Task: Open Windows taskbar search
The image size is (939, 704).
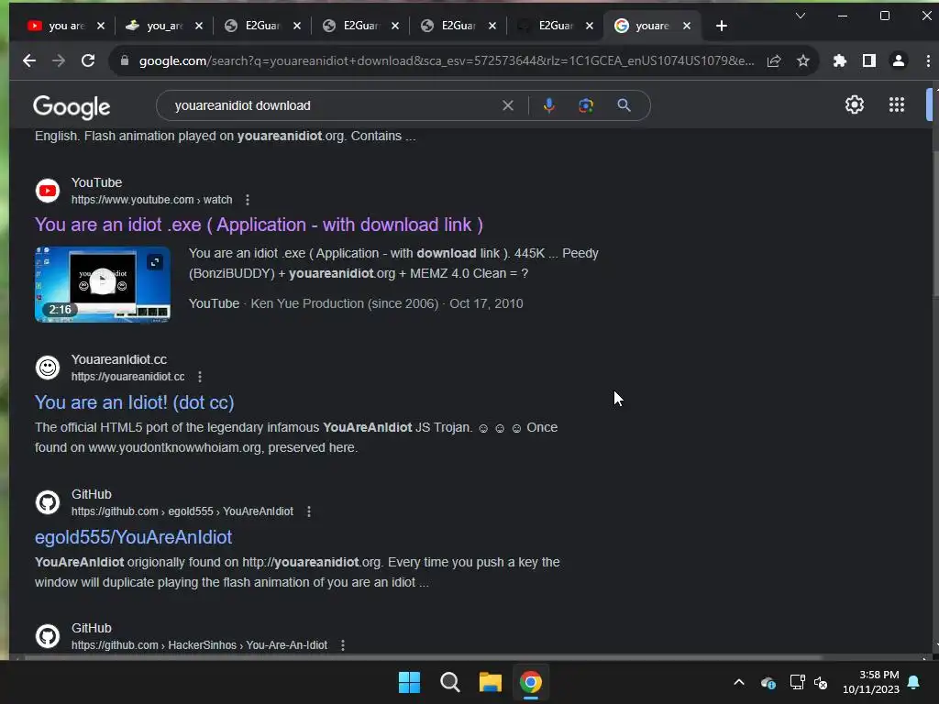Action: pos(449,682)
